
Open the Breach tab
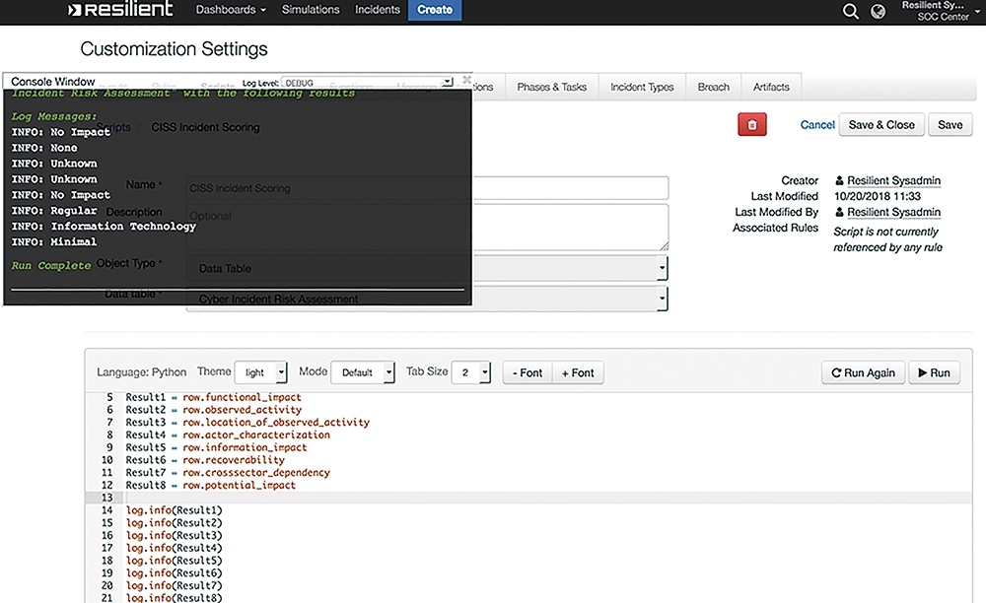(713, 87)
